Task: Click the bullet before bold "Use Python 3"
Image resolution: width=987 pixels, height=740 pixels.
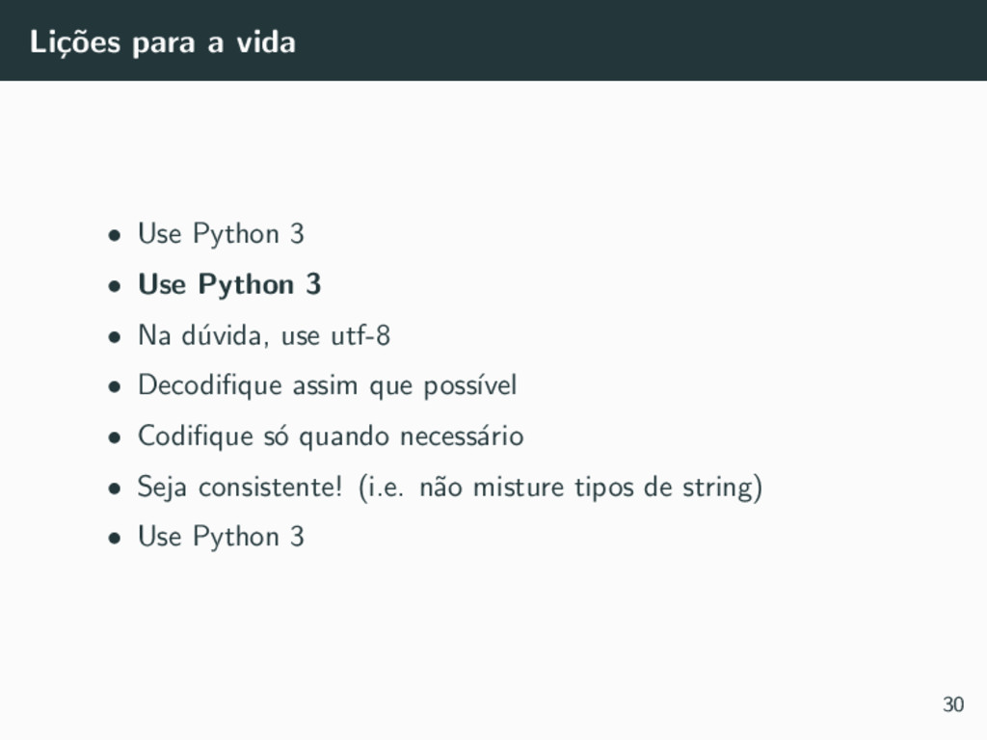Action: [x=114, y=287]
